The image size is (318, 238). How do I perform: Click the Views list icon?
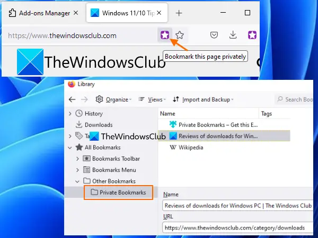[142, 99]
